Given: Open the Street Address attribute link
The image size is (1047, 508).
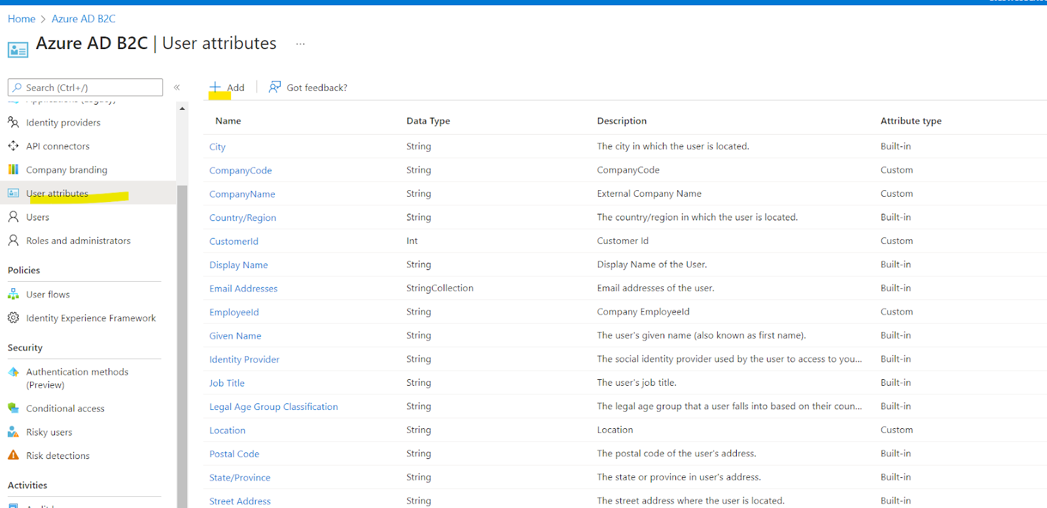Looking at the screenshot, I should [240, 501].
